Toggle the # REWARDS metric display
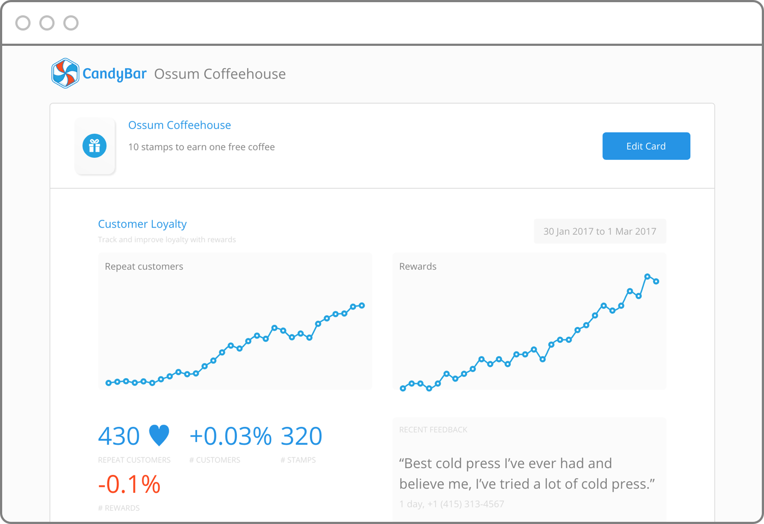 click(119, 508)
